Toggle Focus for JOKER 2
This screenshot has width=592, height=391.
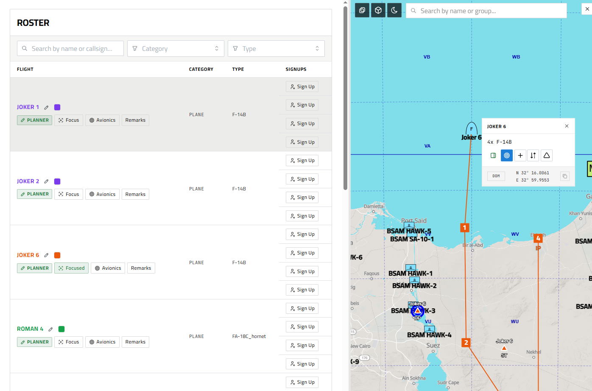(x=69, y=194)
